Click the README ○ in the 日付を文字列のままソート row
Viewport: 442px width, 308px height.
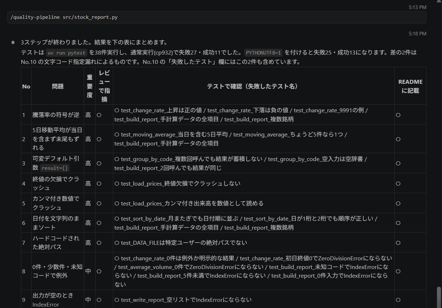[x=398, y=223]
